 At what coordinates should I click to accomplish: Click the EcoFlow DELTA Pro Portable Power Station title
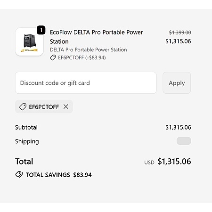[x=96, y=37]
